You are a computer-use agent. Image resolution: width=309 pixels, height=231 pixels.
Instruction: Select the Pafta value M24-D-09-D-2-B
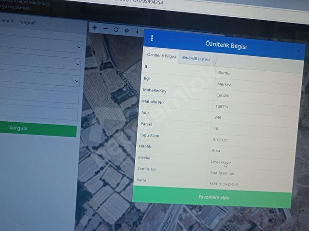click(224, 184)
